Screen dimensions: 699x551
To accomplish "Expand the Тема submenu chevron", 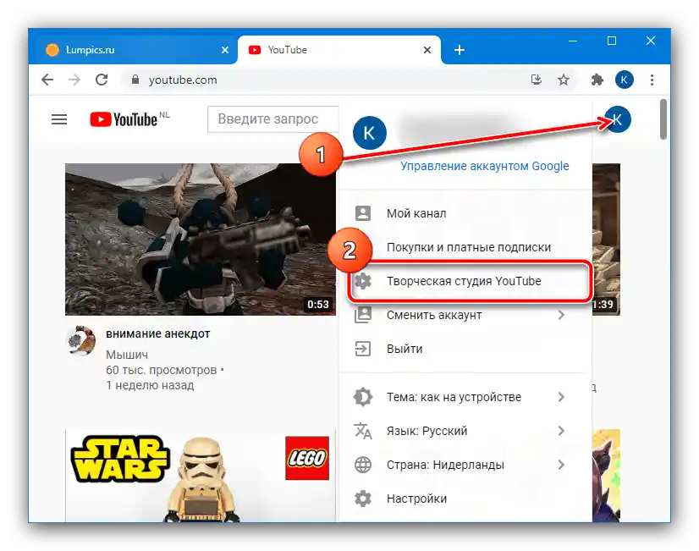I will pyautogui.click(x=561, y=397).
